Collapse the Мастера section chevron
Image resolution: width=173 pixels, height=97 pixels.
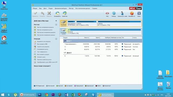tap(56, 25)
